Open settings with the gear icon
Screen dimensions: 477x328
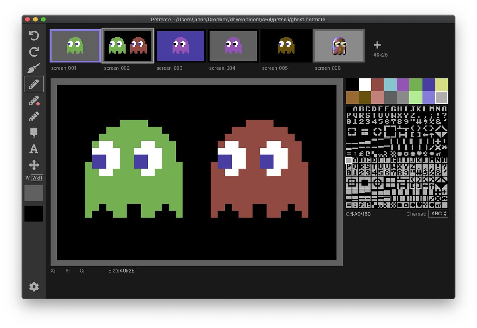pyautogui.click(x=34, y=287)
